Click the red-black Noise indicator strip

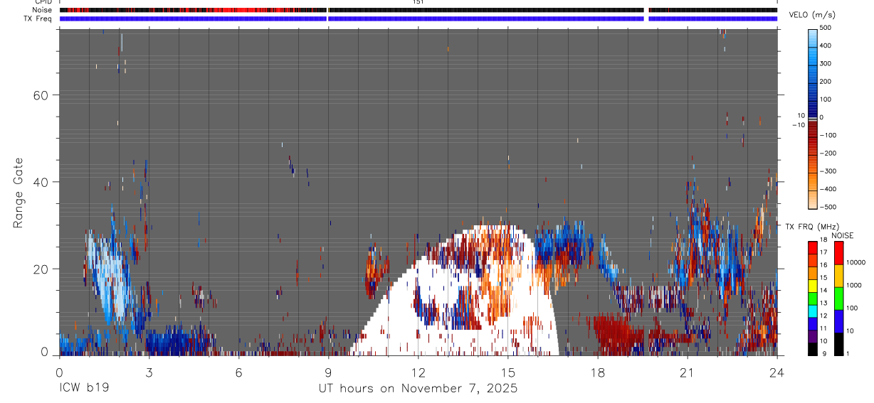(x=418, y=10)
